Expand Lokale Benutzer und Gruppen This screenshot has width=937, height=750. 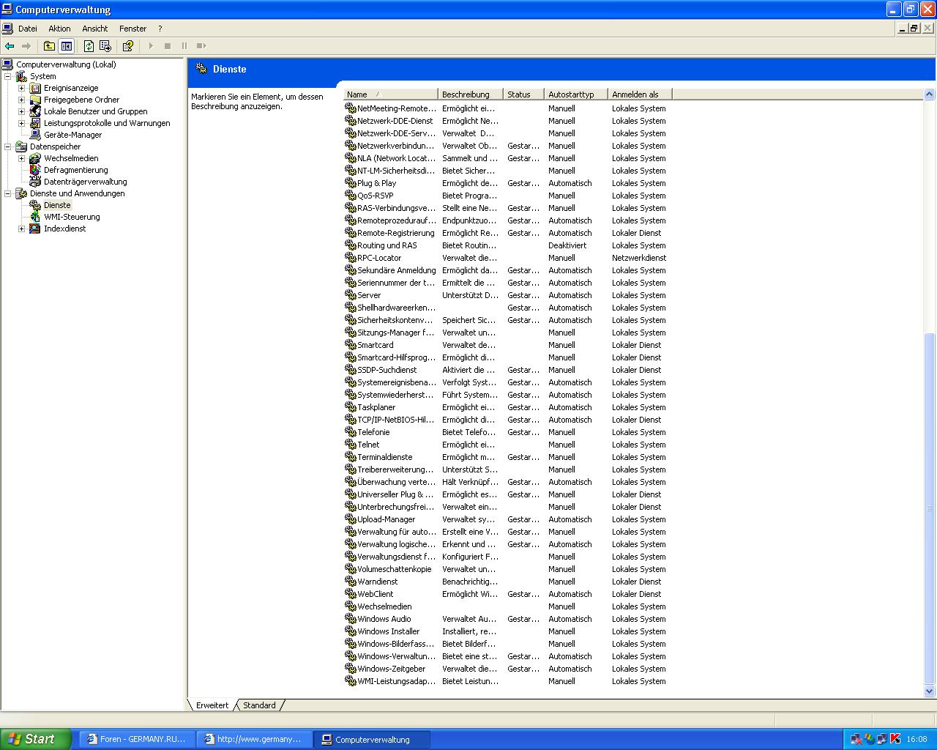click(x=21, y=111)
